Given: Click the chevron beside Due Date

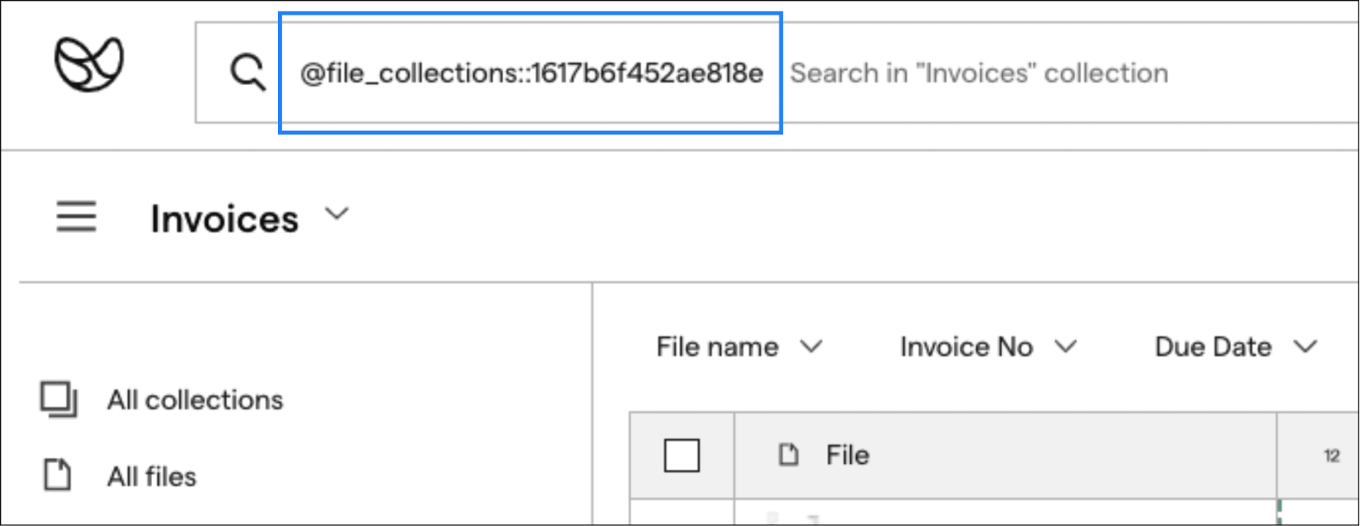Looking at the screenshot, I should point(1306,346).
